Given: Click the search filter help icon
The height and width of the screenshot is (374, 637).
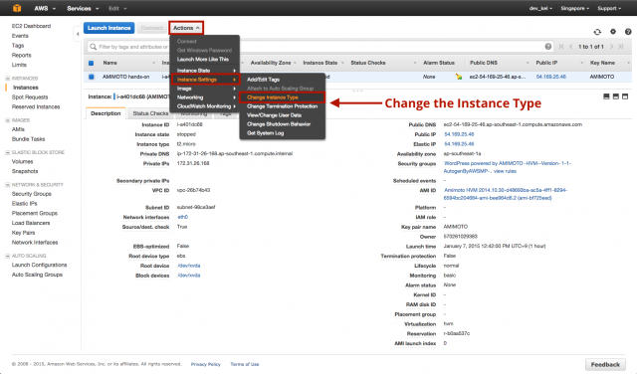Looking at the screenshot, I should [548, 47].
